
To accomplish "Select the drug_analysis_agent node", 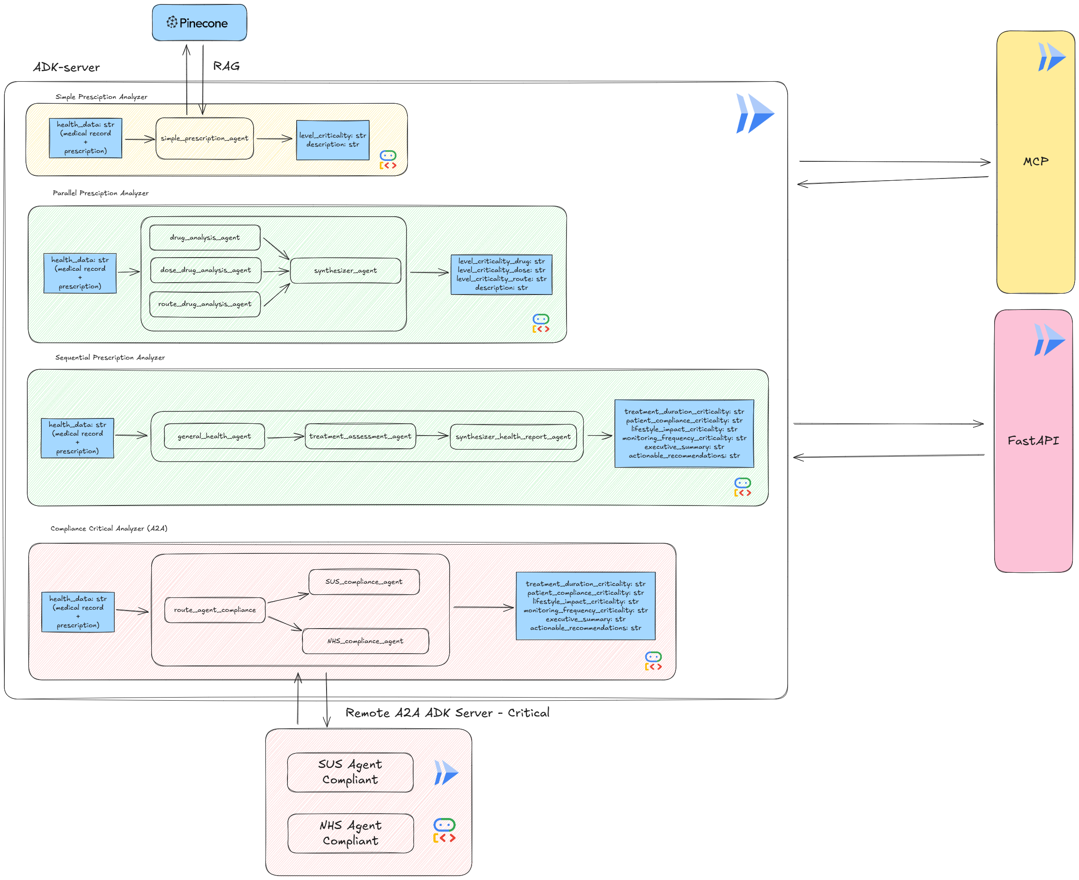I will tap(205, 237).
